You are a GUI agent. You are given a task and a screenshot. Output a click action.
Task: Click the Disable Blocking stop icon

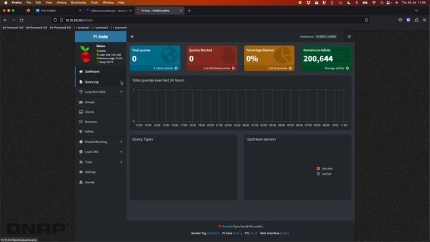81,142
